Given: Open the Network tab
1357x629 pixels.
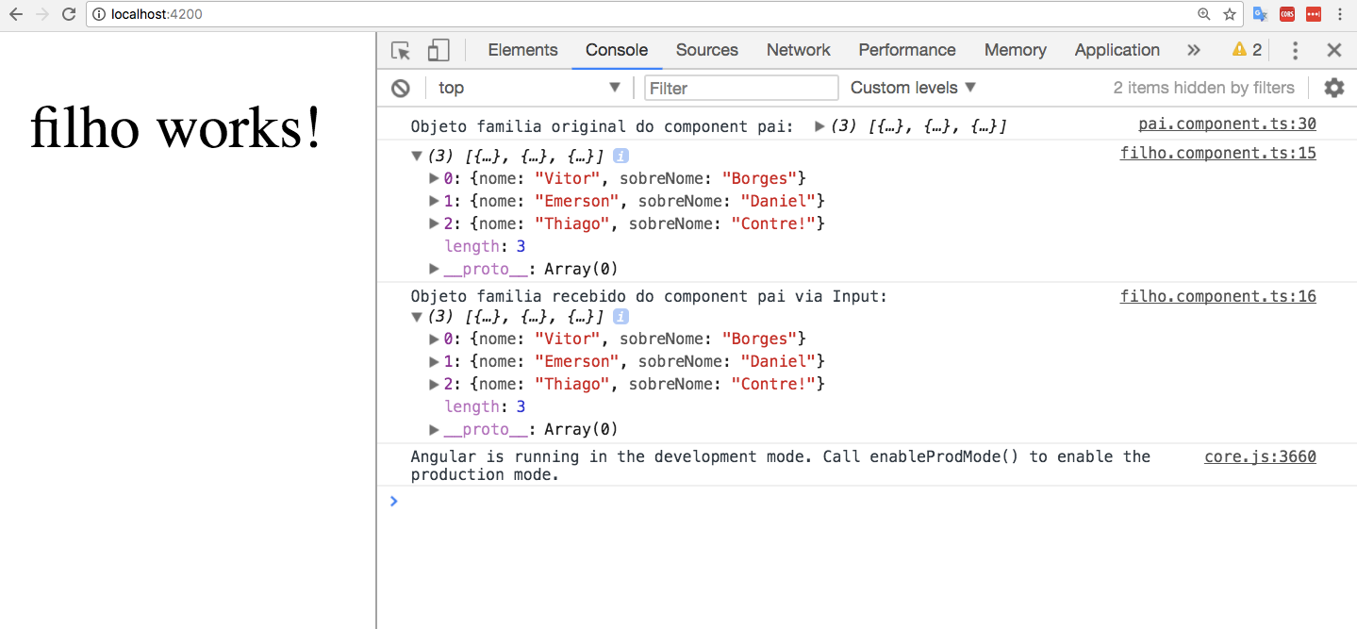Looking at the screenshot, I should (x=798, y=51).
